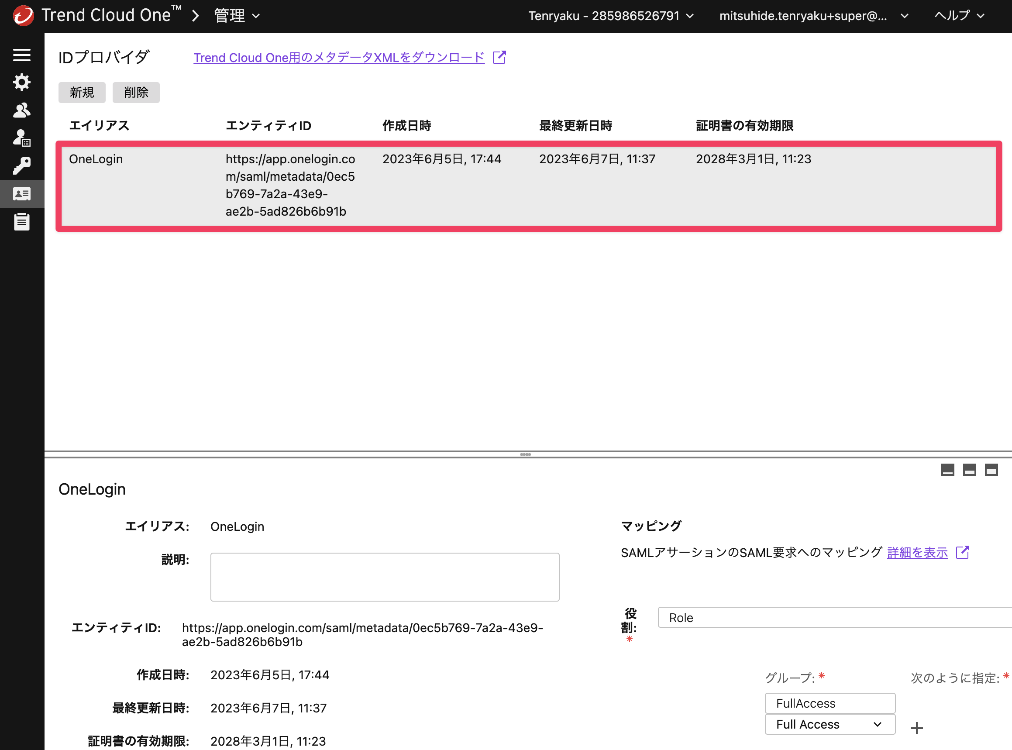The height and width of the screenshot is (750, 1012).
Task: Maximize the detail pane
Action: tap(991, 469)
